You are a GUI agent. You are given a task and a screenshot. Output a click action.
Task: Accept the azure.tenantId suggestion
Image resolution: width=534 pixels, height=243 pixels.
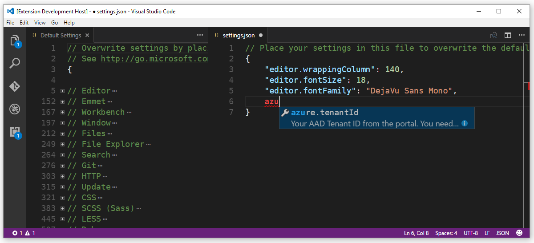377,118
